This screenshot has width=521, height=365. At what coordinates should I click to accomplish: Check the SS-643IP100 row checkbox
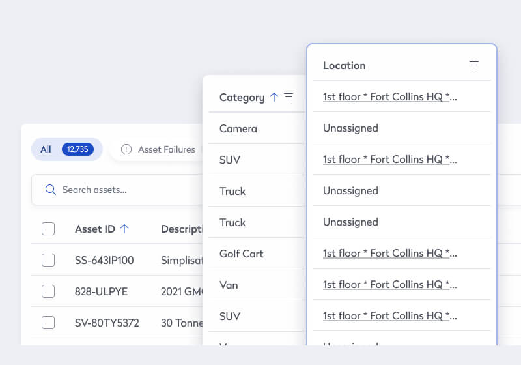click(x=48, y=260)
